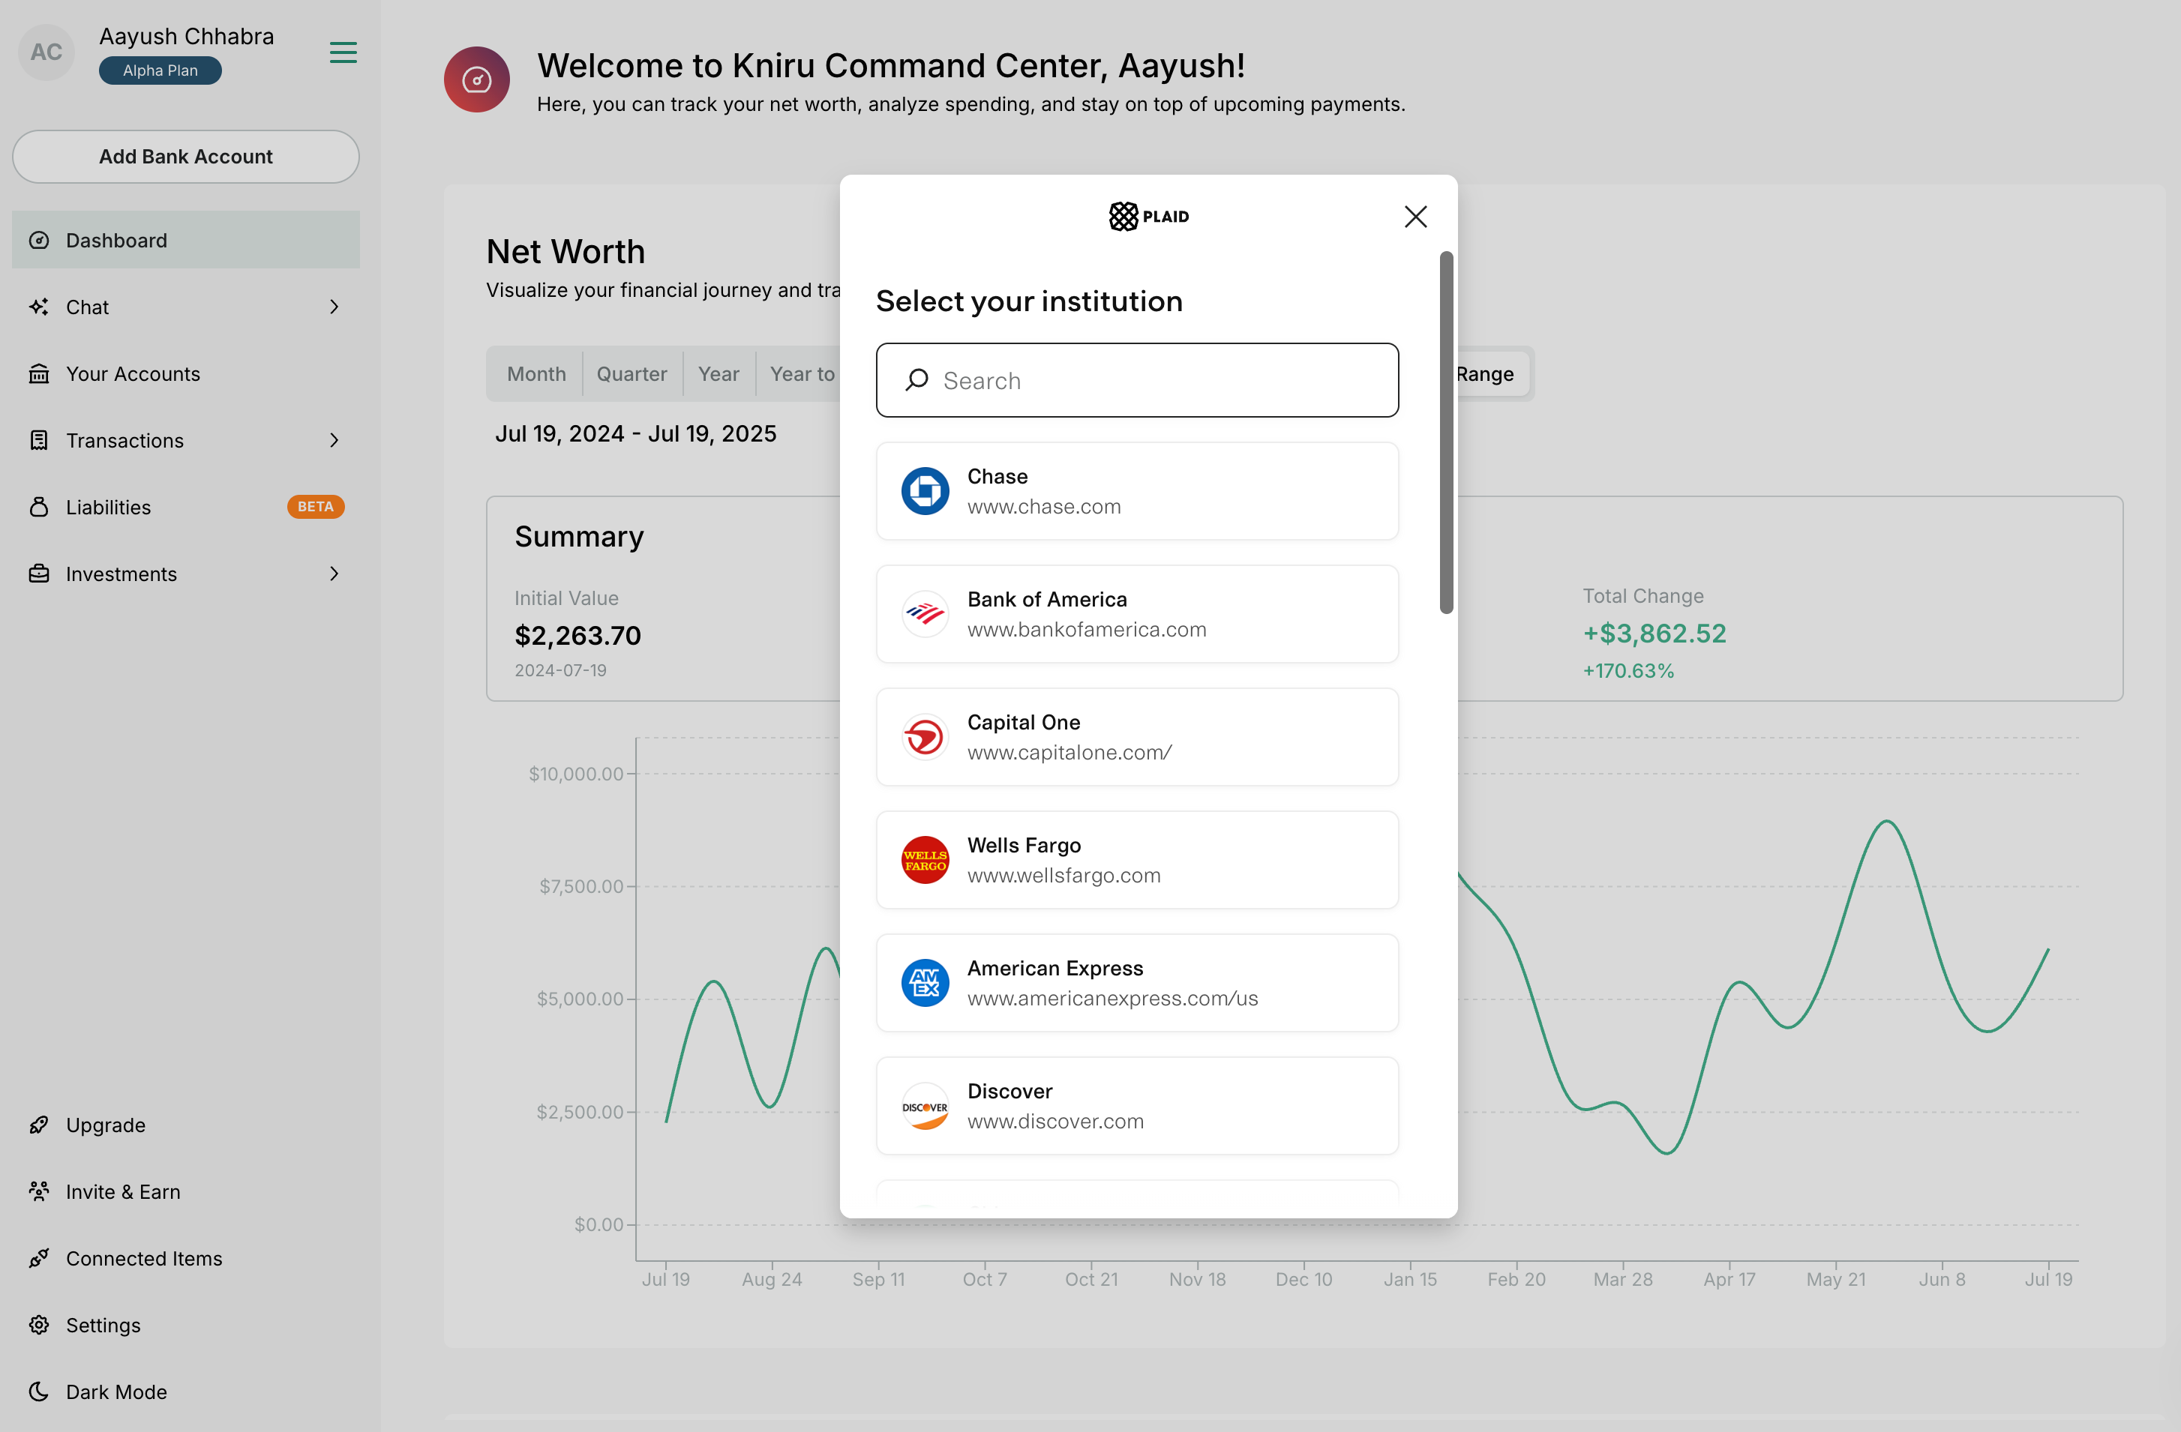Click the hamburger menu icon in sidebar
Screen dimensions: 2181x1432
(343, 52)
